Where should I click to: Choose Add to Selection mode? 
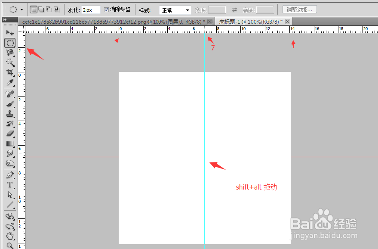pos(41,9)
